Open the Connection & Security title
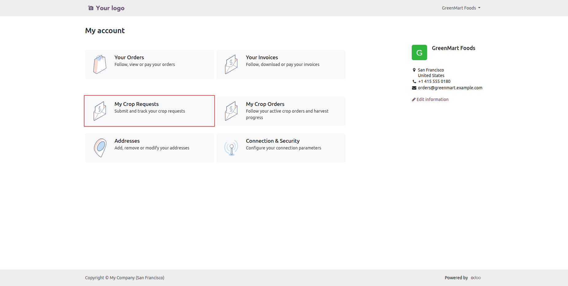568x286 pixels. [x=273, y=141]
